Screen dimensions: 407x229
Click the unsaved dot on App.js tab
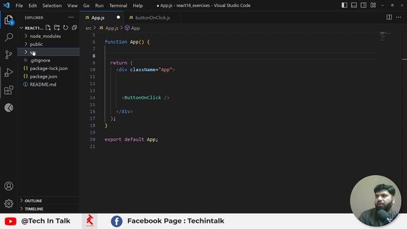[x=118, y=17]
